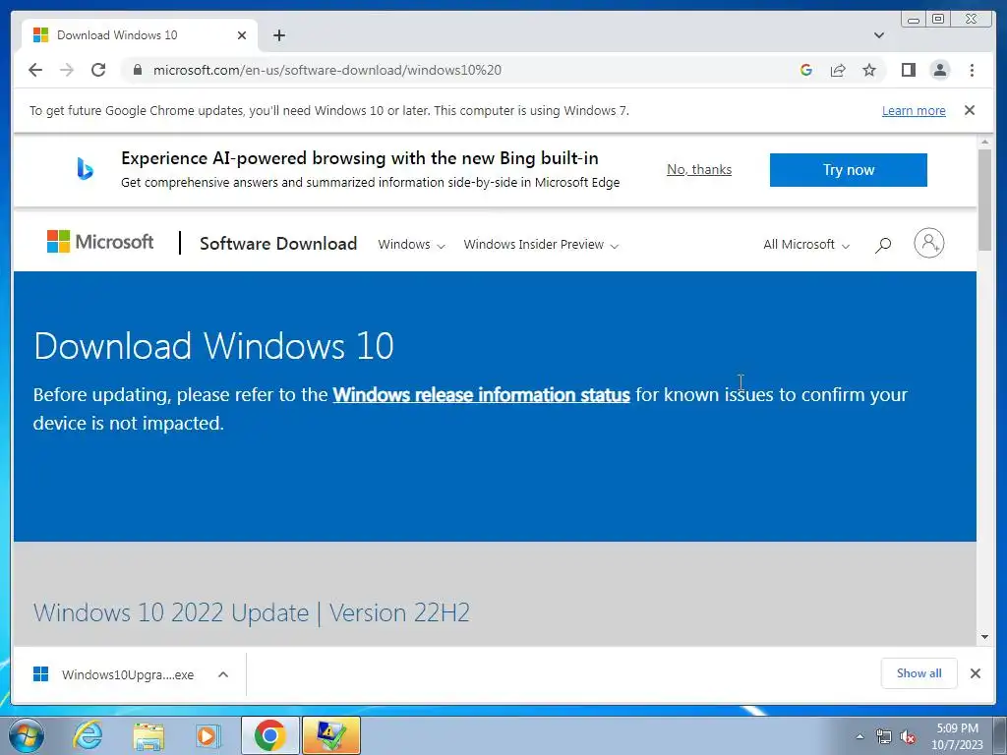Click Windows 10 2022 Update heading

click(251, 612)
